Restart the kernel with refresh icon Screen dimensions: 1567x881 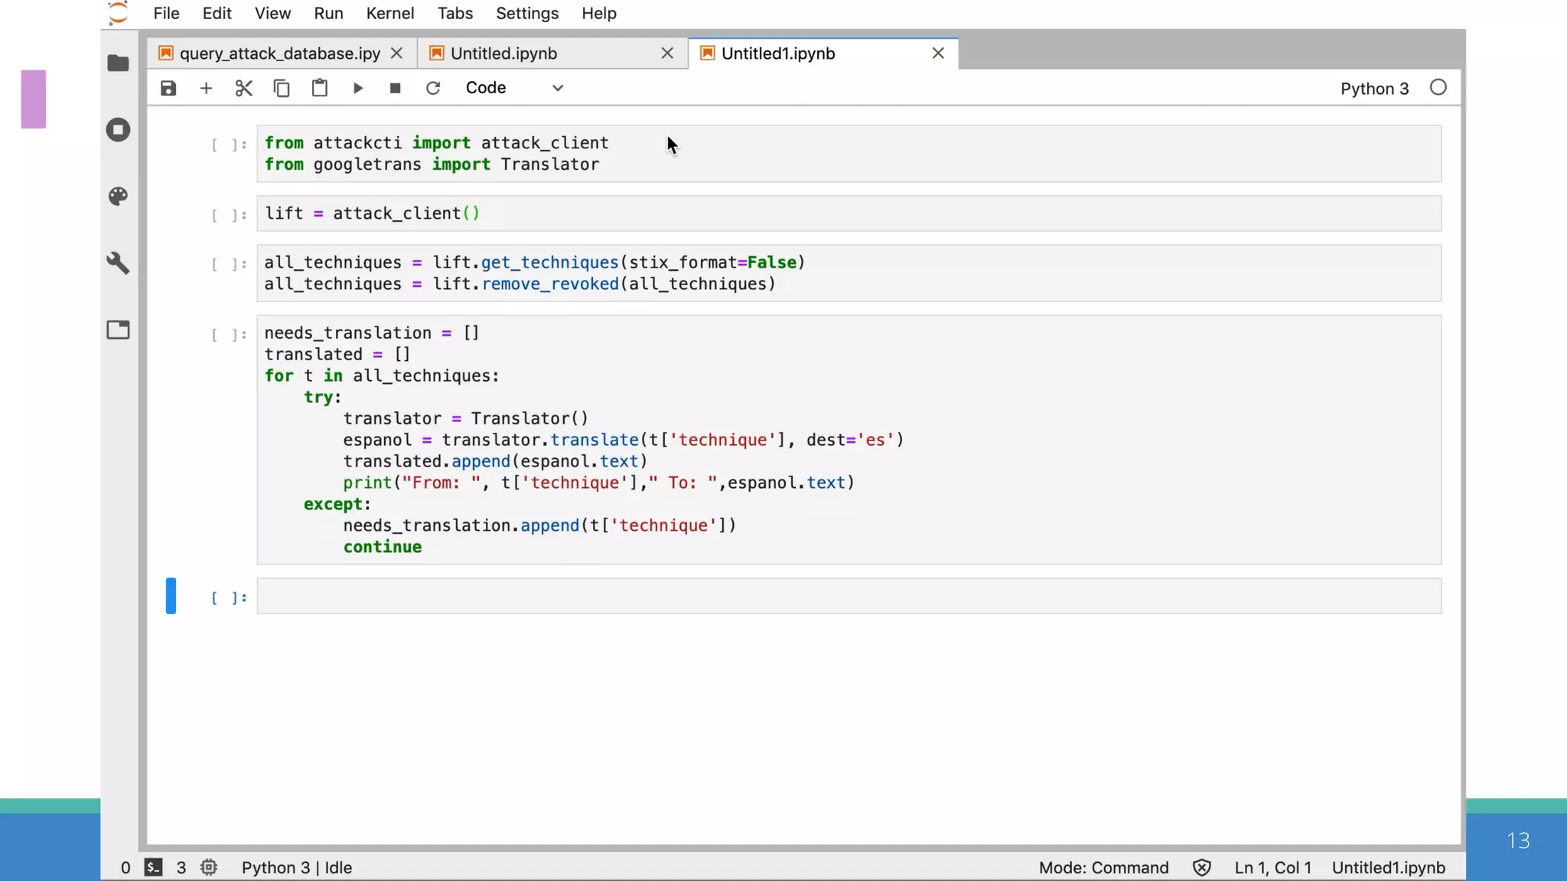(433, 88)
